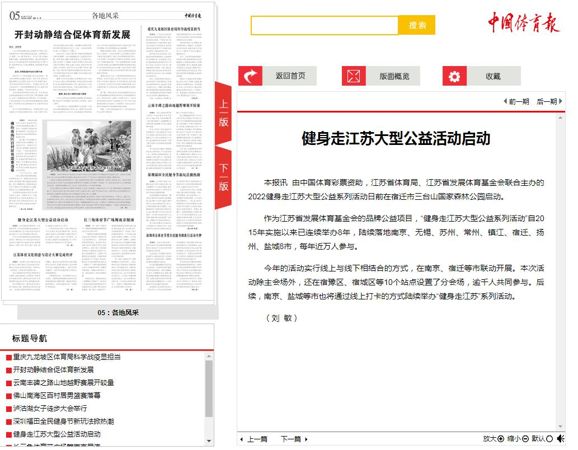Open 开封动静结合促体育新发展 in the title list
Image resolution: width=578 pixels, height=450 pixels.
click(x=54, y=369)
